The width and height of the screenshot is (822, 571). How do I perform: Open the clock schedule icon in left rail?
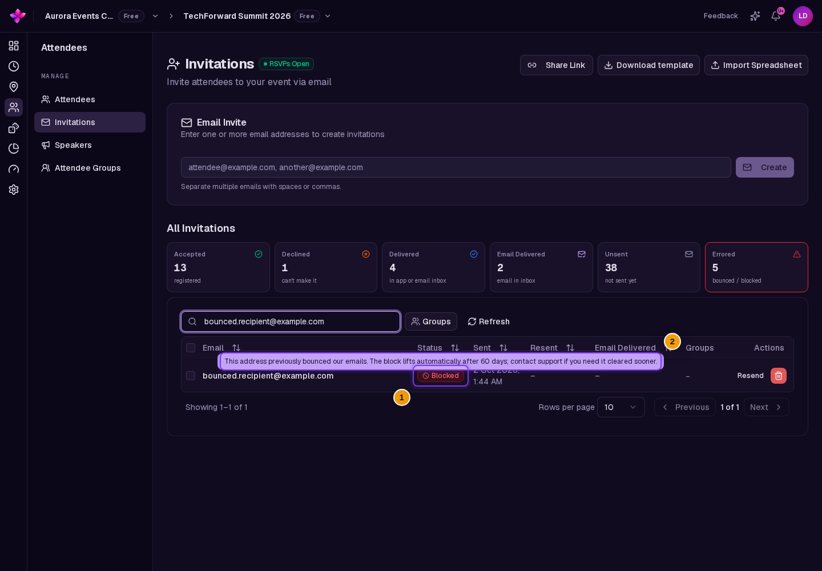(14, 66)
